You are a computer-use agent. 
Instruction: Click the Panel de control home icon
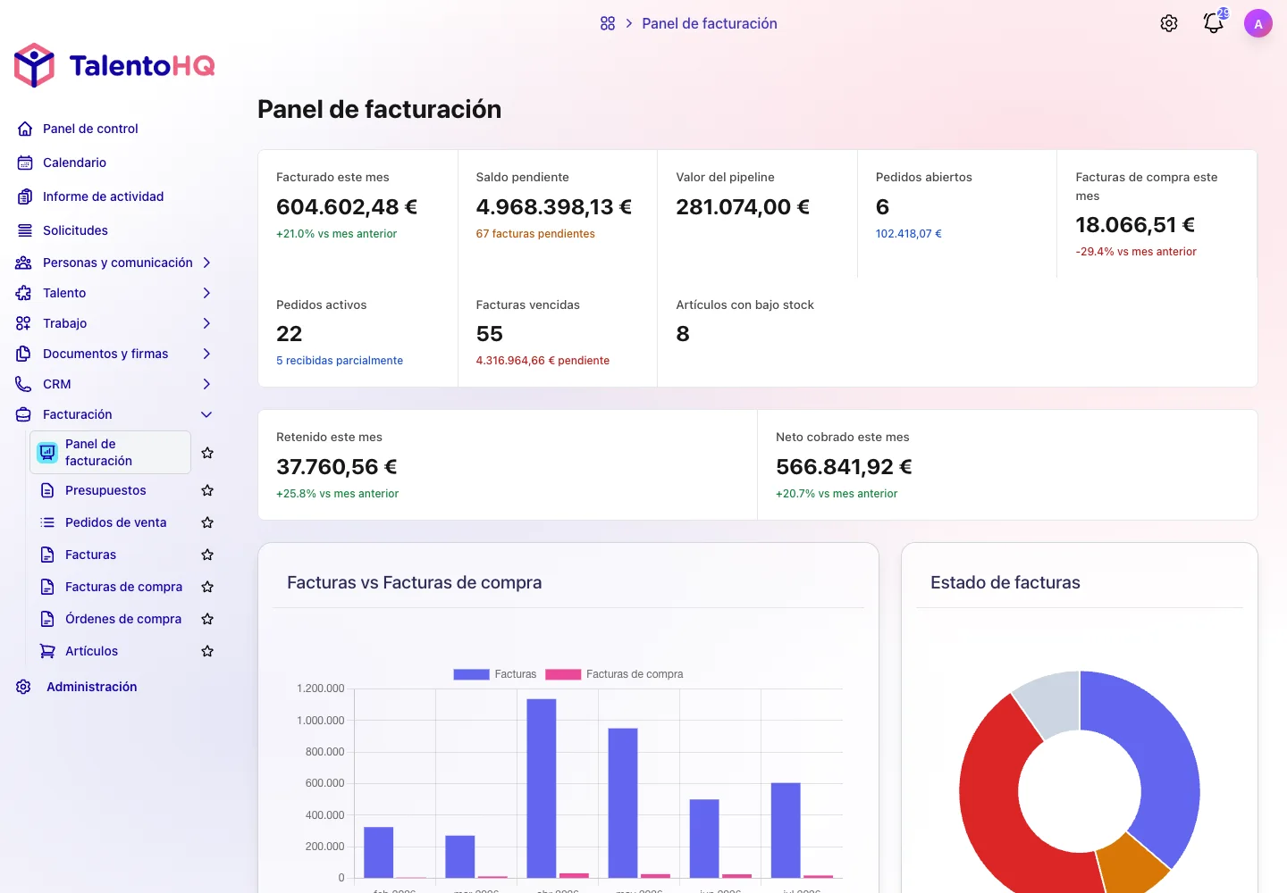[x=25, y=129]
